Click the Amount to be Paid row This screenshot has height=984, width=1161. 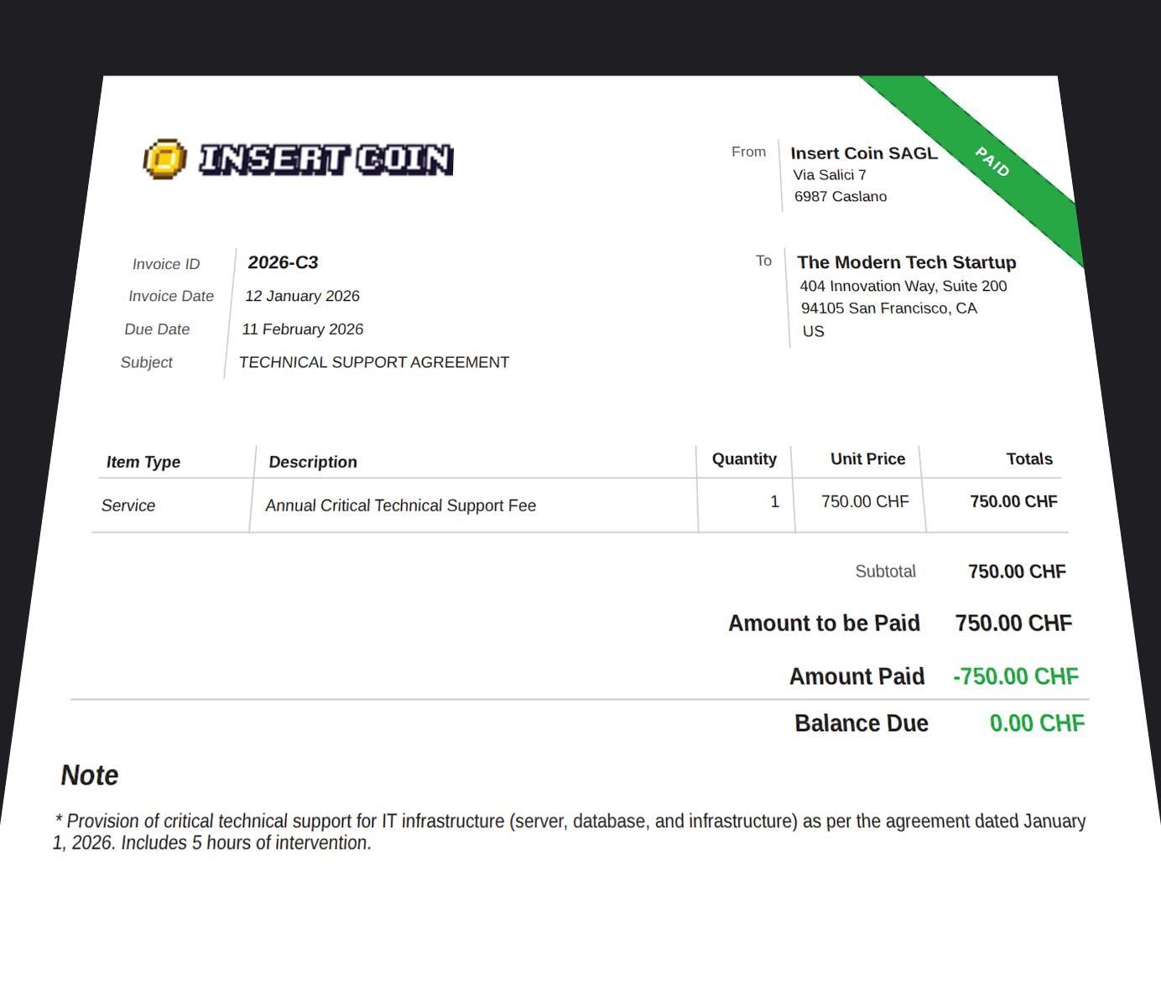[x=824, y=623]
